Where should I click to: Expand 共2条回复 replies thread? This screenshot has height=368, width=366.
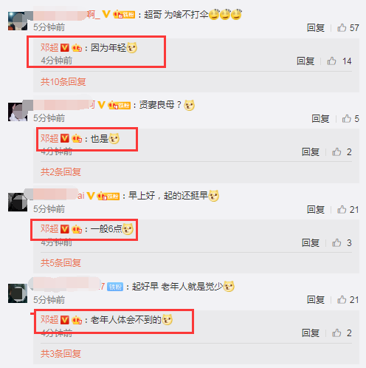(x=61, y=171)
